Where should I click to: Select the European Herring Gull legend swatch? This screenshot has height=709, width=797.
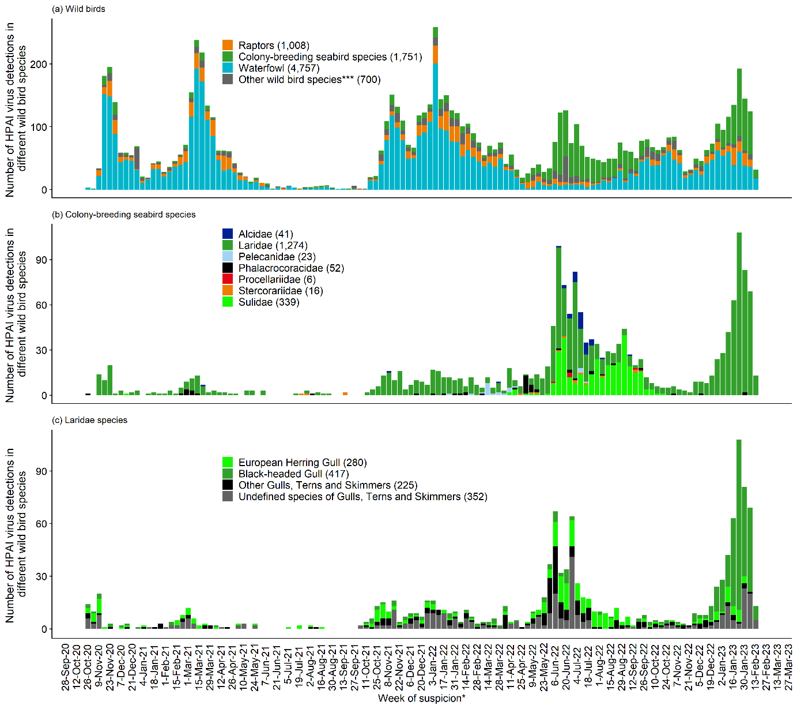(x=228, y=462)
